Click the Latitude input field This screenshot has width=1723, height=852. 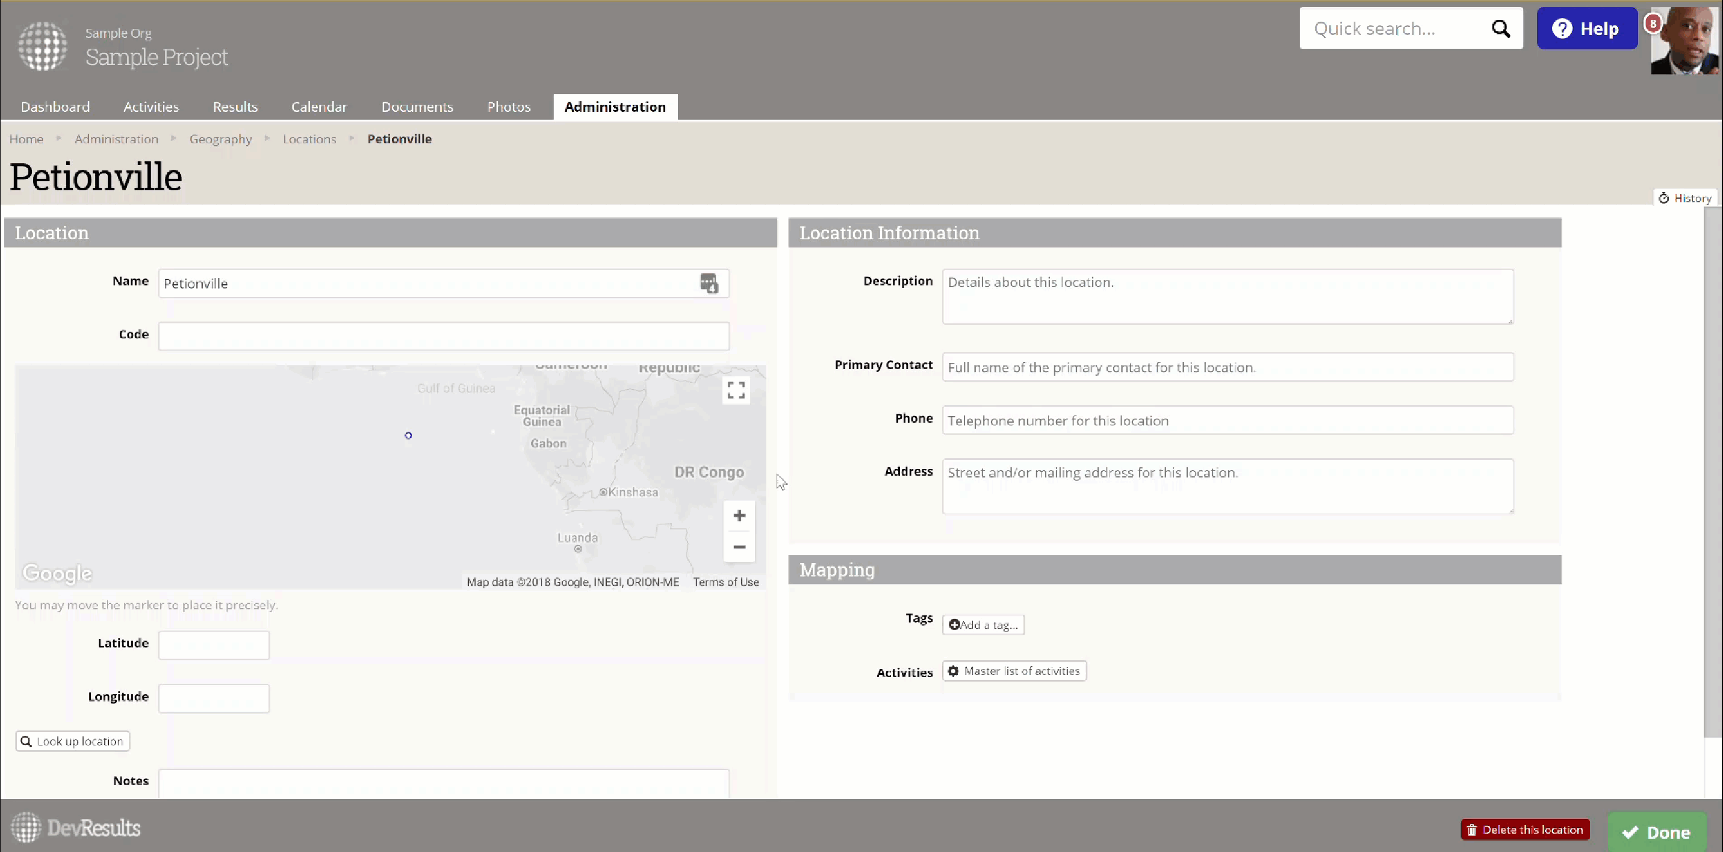[213, 645]
